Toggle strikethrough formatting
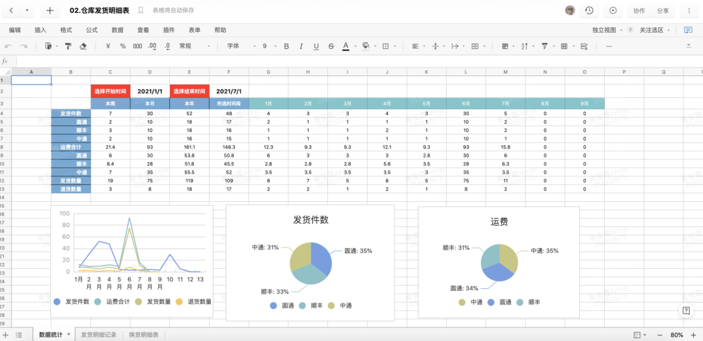Image resolution: width=703 pixels, height=341 pixels. coord(331,46)
